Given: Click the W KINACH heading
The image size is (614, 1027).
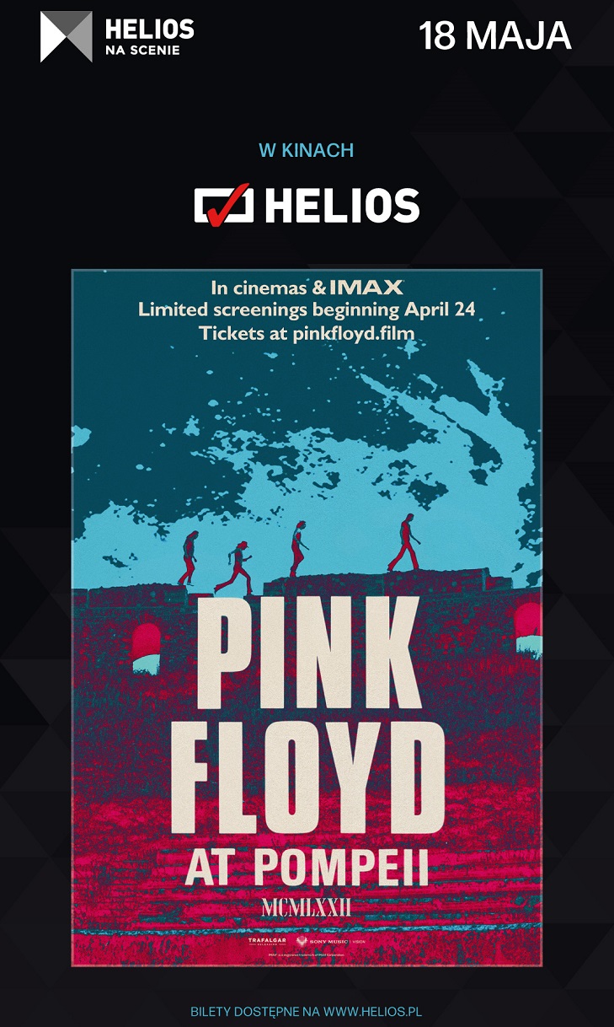Looking at the screenshot, I should [x=306, y=151].
